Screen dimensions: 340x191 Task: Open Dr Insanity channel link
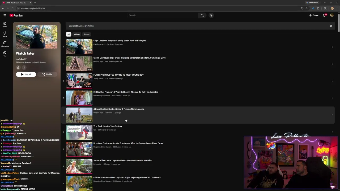(97, 164)
